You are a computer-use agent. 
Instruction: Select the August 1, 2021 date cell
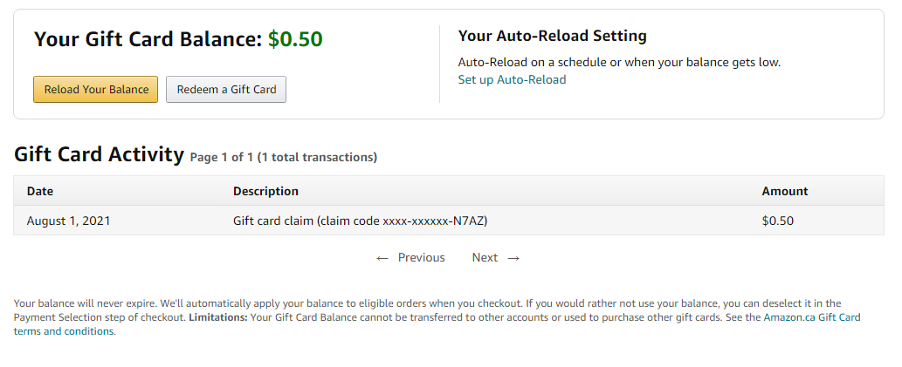coord(69,221)
